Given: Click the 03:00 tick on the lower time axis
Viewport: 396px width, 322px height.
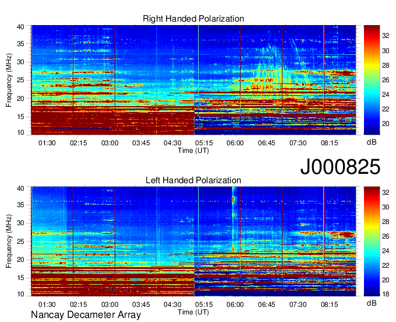Looking at the screenshot, I should 110,304.
